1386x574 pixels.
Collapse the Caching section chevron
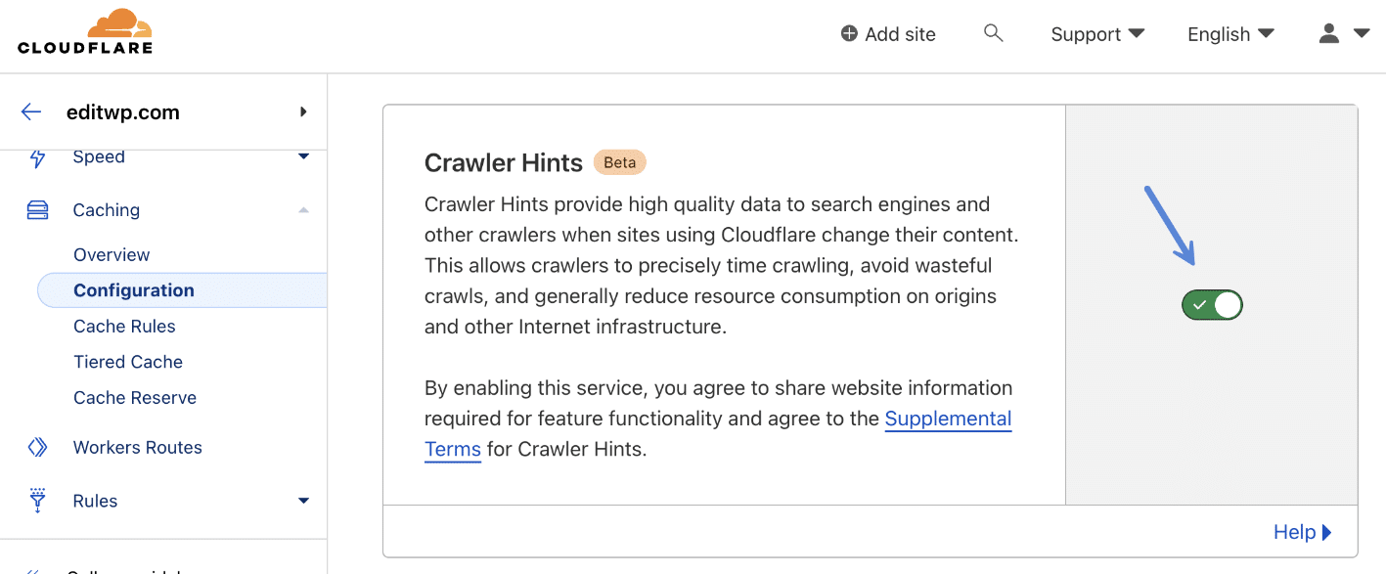tap(303, 209)
